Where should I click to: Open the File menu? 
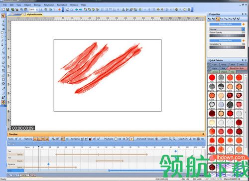[x=5, y=5]
